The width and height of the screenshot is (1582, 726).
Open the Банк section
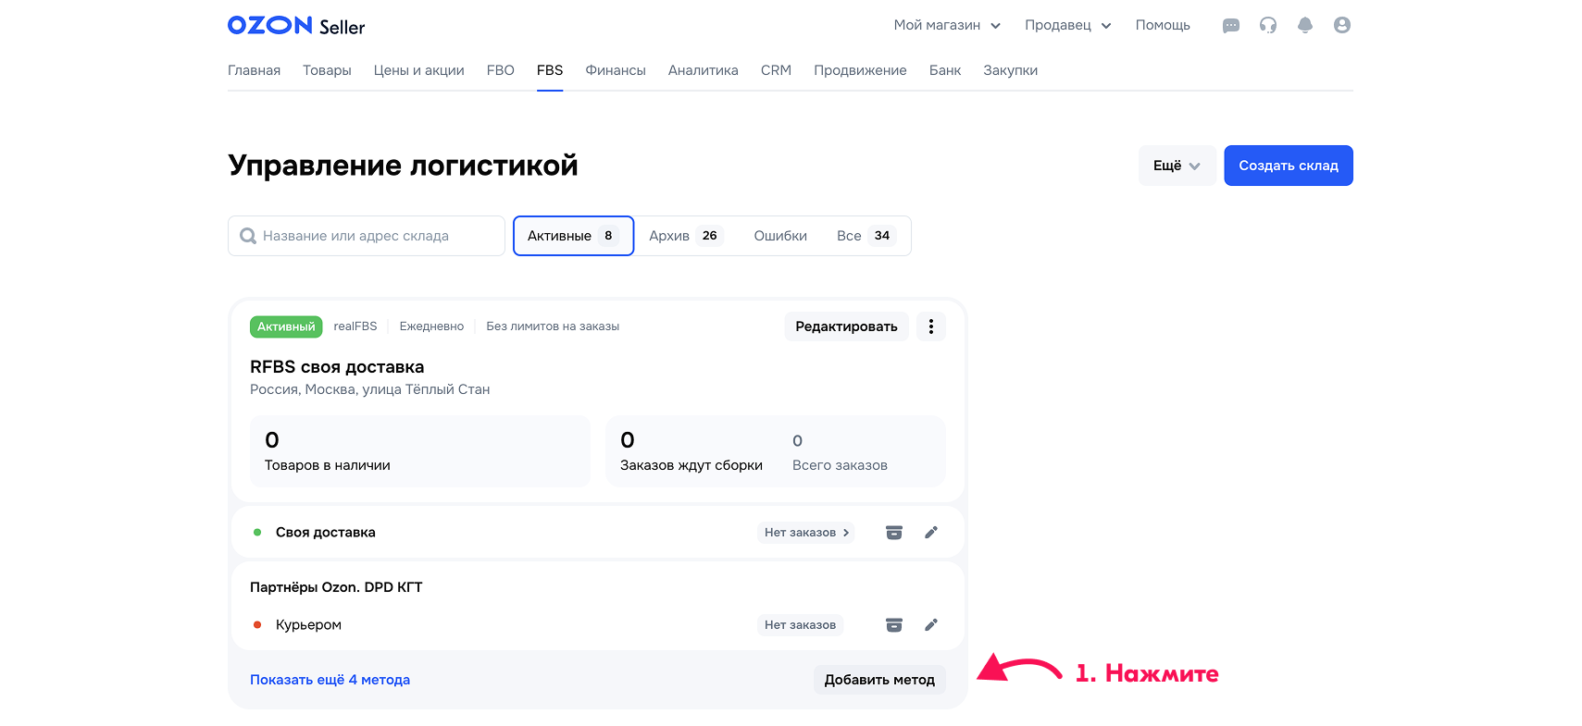pyautogui.click(x=945, y=70)
